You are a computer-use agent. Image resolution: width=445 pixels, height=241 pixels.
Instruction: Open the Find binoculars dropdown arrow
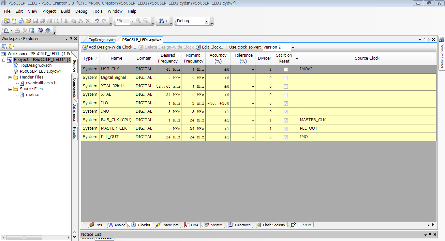point(167,21)
